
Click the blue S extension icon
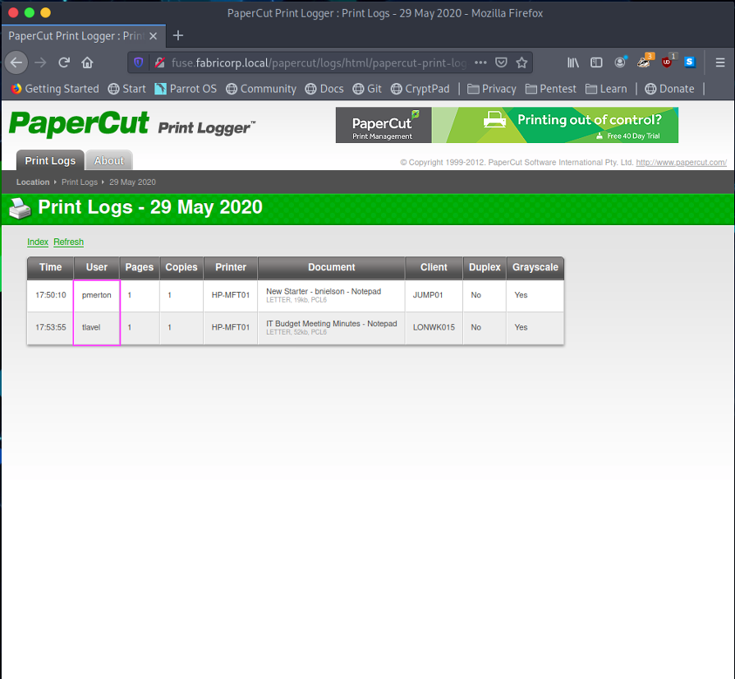[x=690, y=62]
